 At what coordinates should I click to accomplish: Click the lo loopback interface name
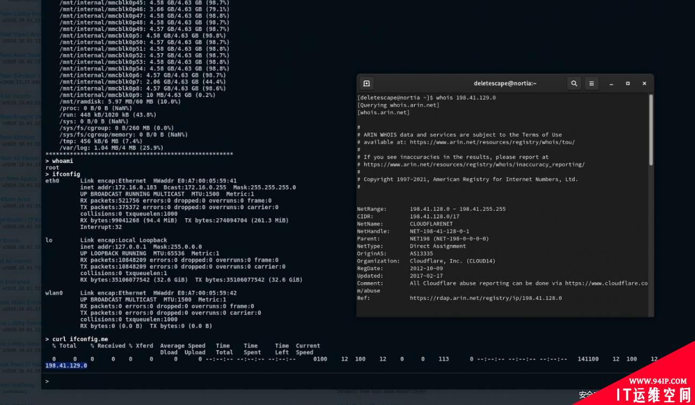click(x=49, y=240)
